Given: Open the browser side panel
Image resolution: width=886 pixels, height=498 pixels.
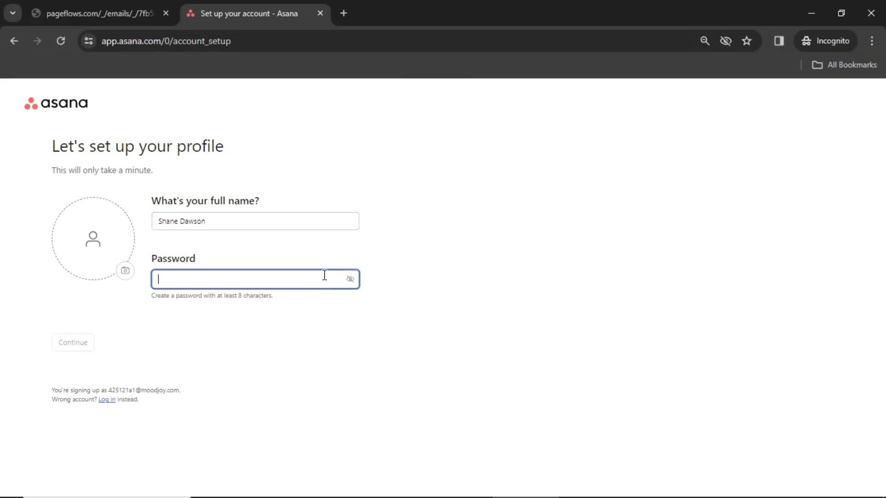Looking at the screenshot, I should coord(779,41).
